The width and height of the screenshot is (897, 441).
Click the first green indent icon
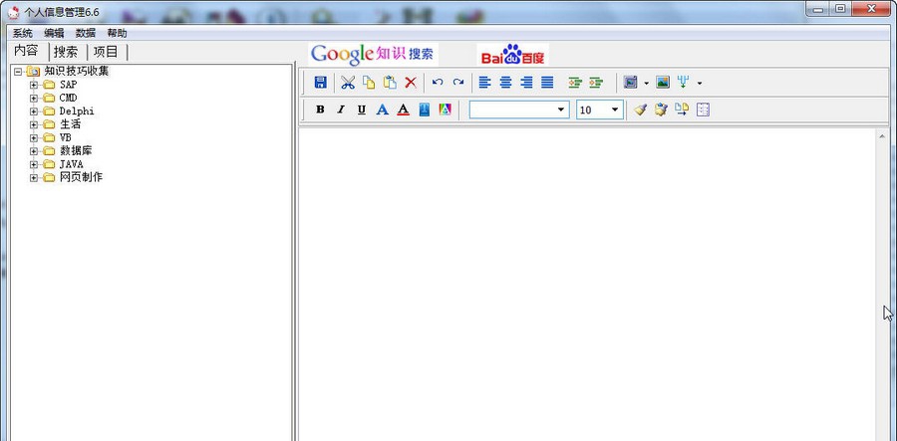coord(575,83)
